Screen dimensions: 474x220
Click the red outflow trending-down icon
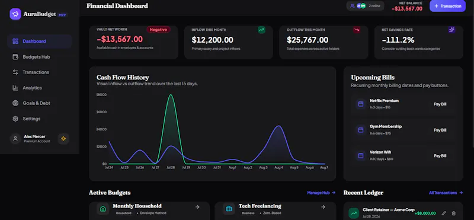(x=357, y=30)
